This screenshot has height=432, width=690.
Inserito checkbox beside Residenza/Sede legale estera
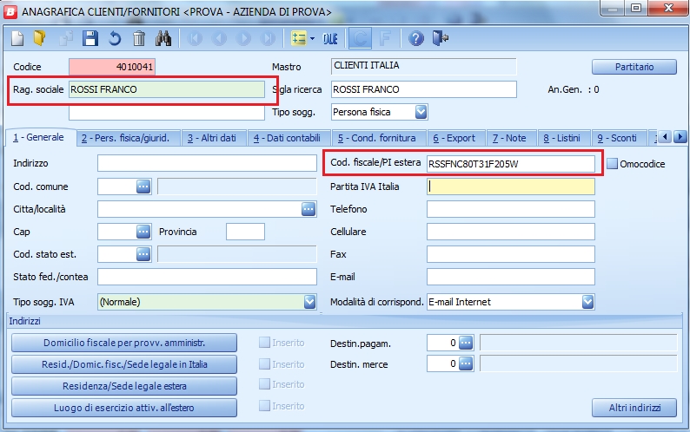coord(264,384)
